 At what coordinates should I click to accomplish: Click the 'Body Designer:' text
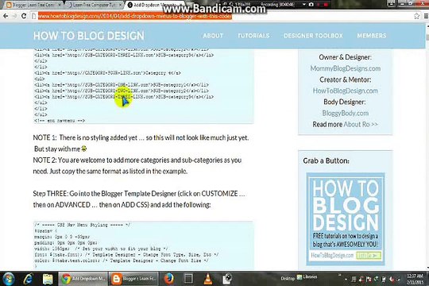coord(345,102)
